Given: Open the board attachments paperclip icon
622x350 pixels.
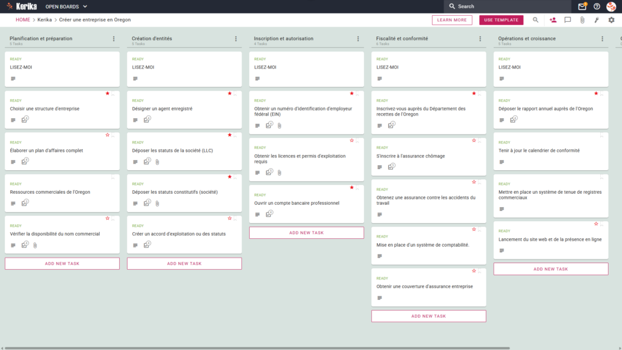Looking at the screenshot, I should point(582,20).
